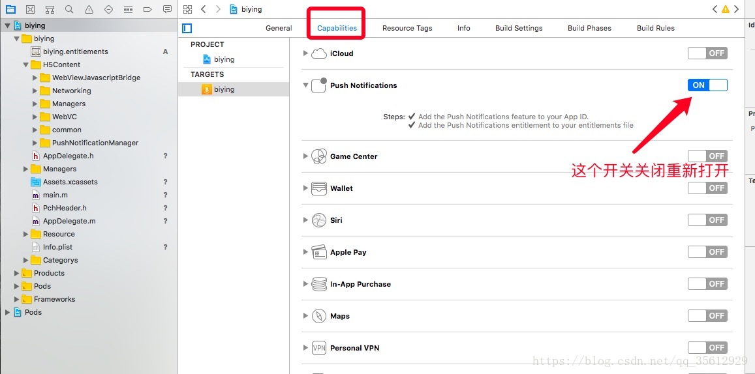Open the Issue navigator warning icon
The height and width of the screenshot is (374, 755).
[x=89, y=9]
